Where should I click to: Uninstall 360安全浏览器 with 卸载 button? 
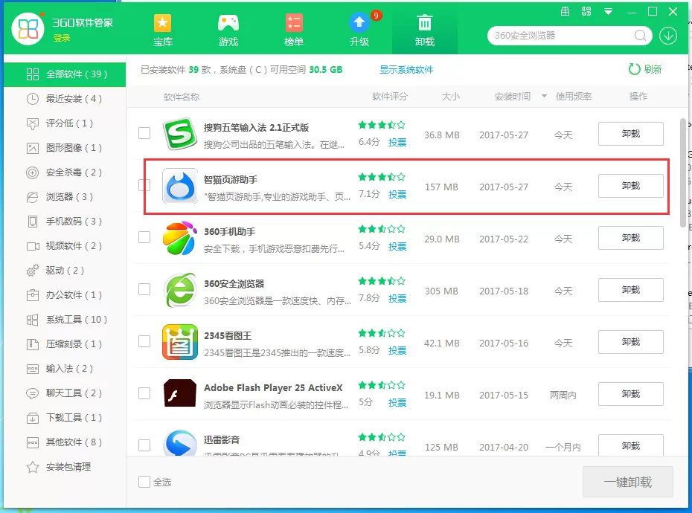[x=631, y=290]
